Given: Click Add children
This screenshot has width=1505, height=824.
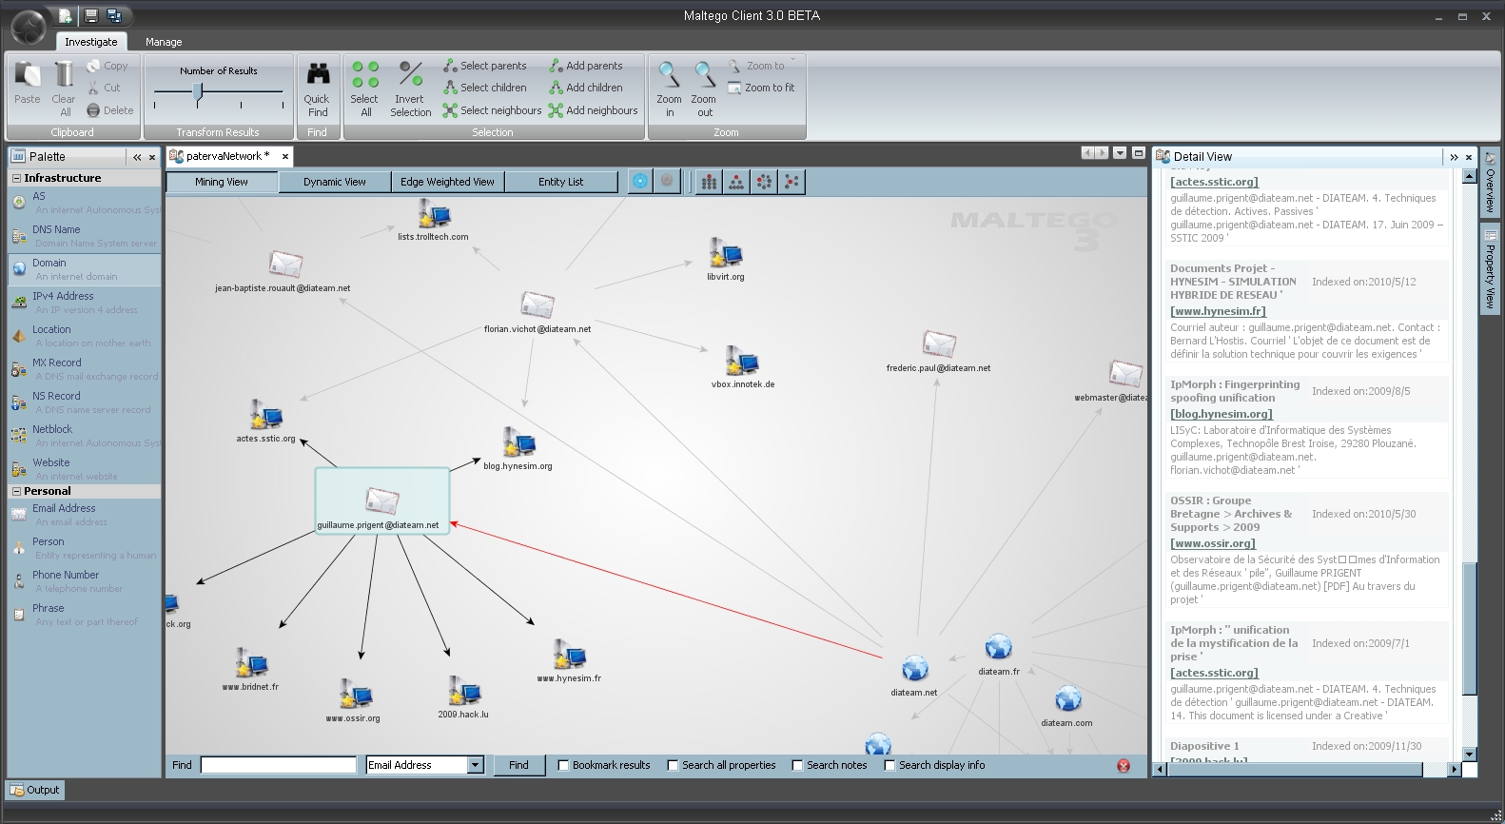Looking at the screenshot, I should point(586,88).
